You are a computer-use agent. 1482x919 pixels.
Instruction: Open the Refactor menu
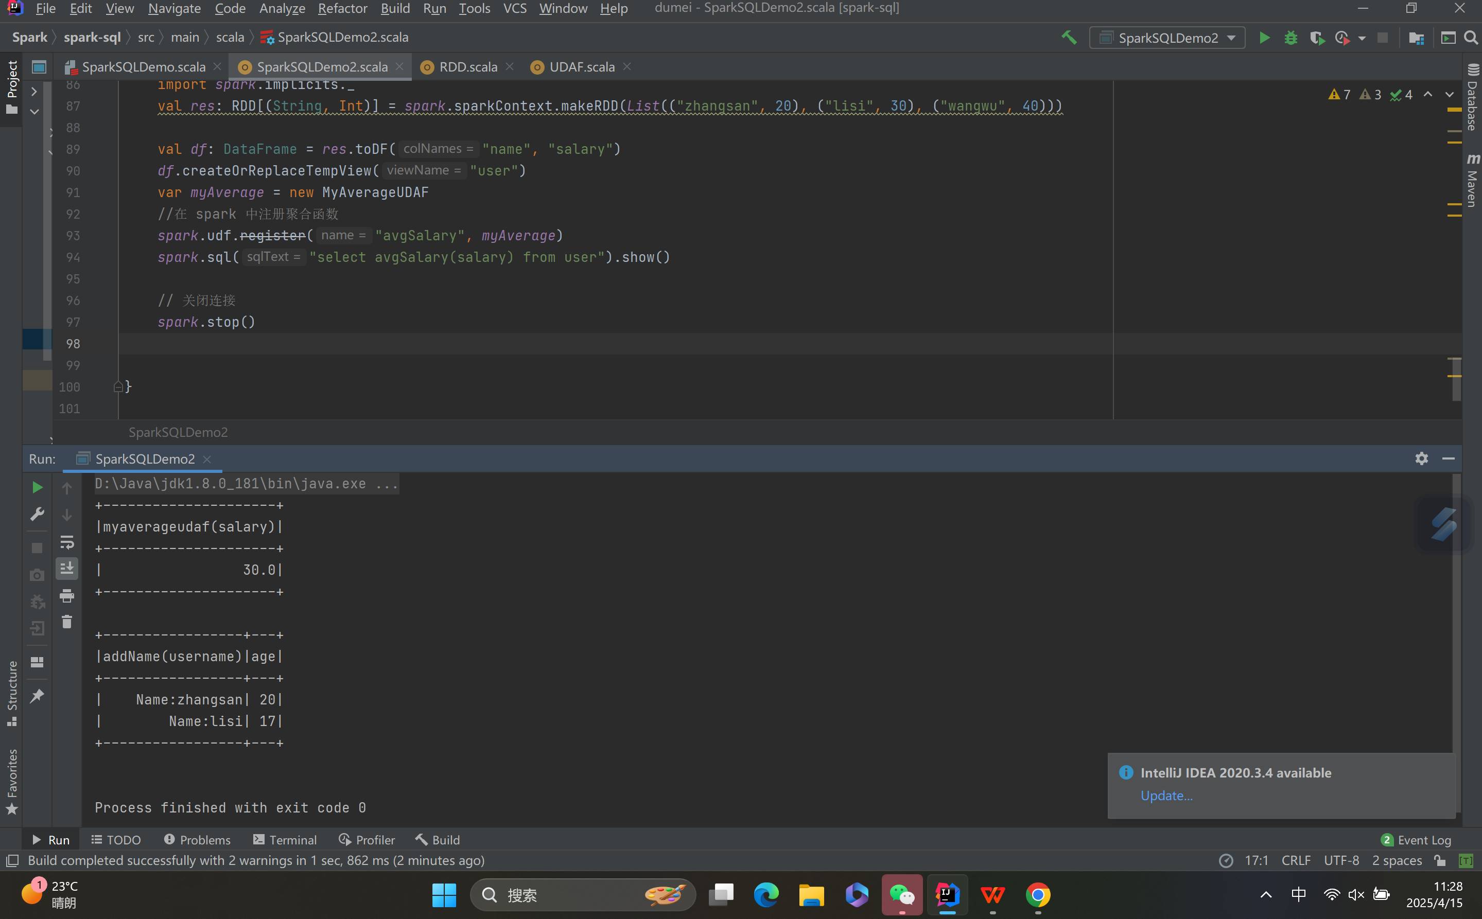(342, 9)
